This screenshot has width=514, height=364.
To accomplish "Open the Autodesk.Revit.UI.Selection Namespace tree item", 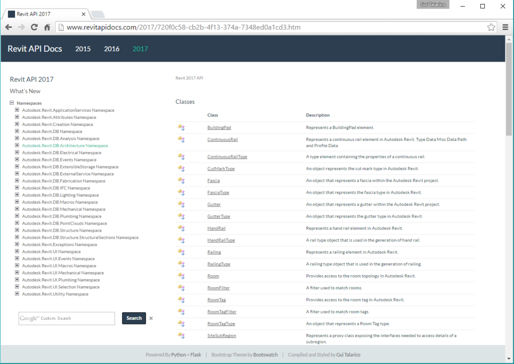I will [x=61, y=287].
